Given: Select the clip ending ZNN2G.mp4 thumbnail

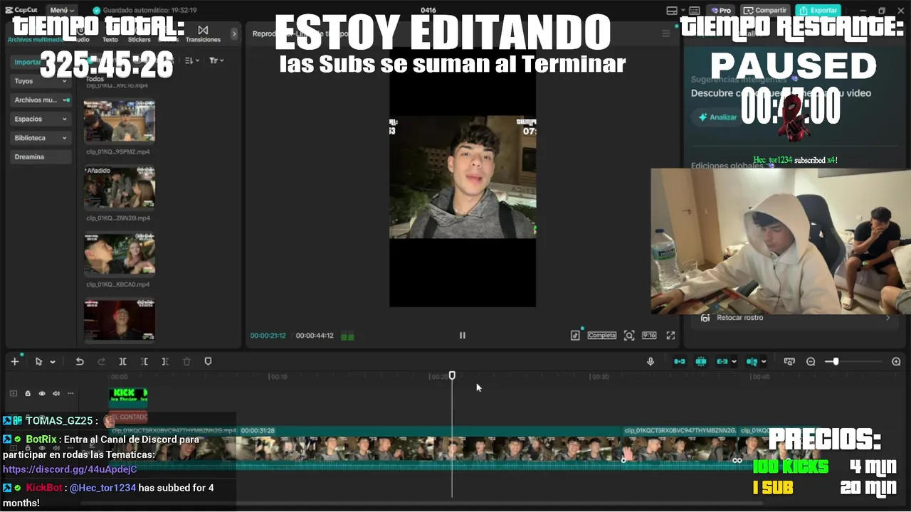Looking at the screenshot, I should [120, 187].
